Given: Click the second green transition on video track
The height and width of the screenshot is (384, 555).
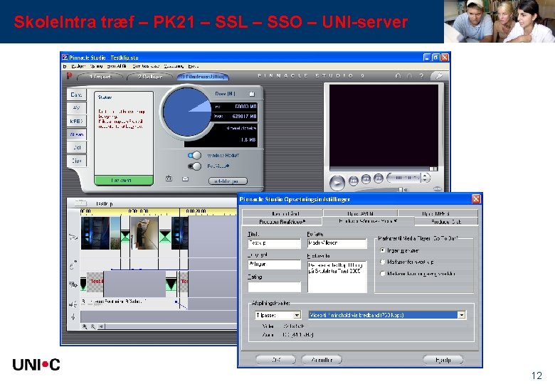Looking at the screenshot, I should click(165, 237).
